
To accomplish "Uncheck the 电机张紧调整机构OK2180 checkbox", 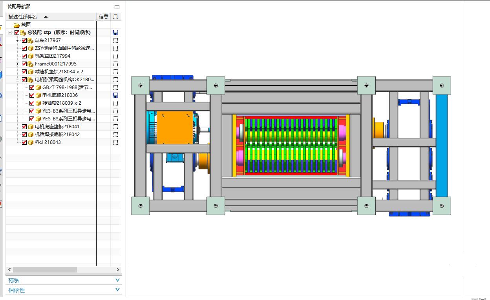I will point(24,80).
